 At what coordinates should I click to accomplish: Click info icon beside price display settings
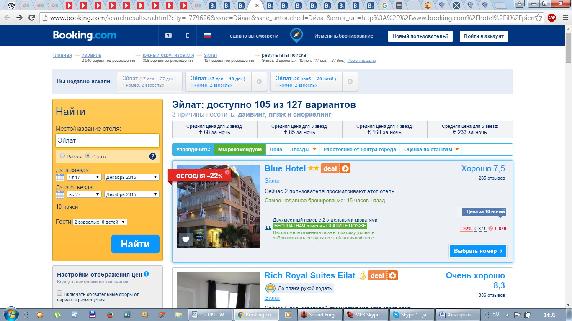coord(147,274)
